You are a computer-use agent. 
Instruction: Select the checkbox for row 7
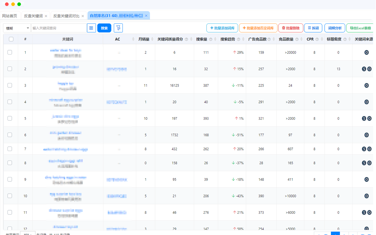coord(10,149)
